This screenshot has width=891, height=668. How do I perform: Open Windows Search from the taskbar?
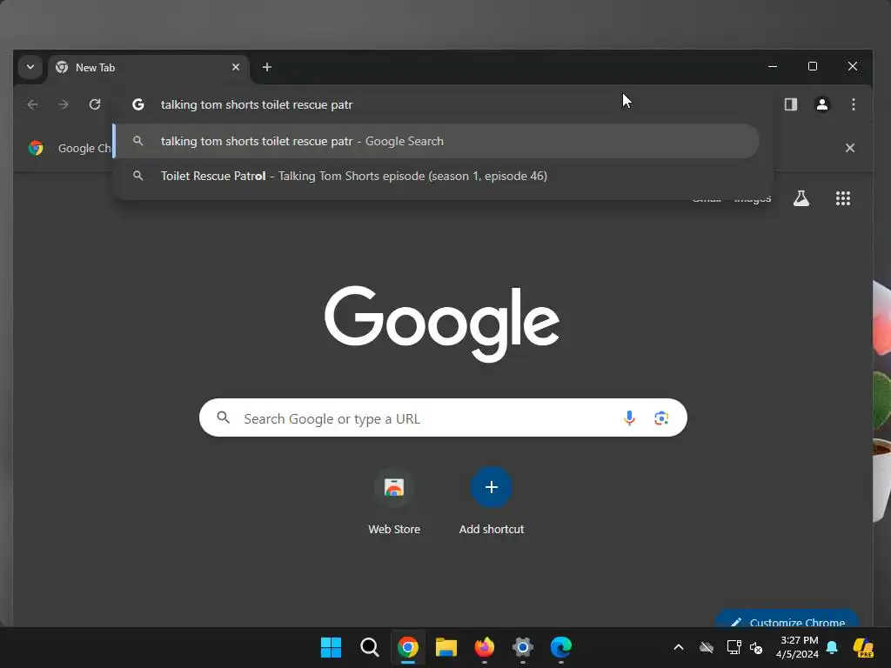click(x=369, y=647)
